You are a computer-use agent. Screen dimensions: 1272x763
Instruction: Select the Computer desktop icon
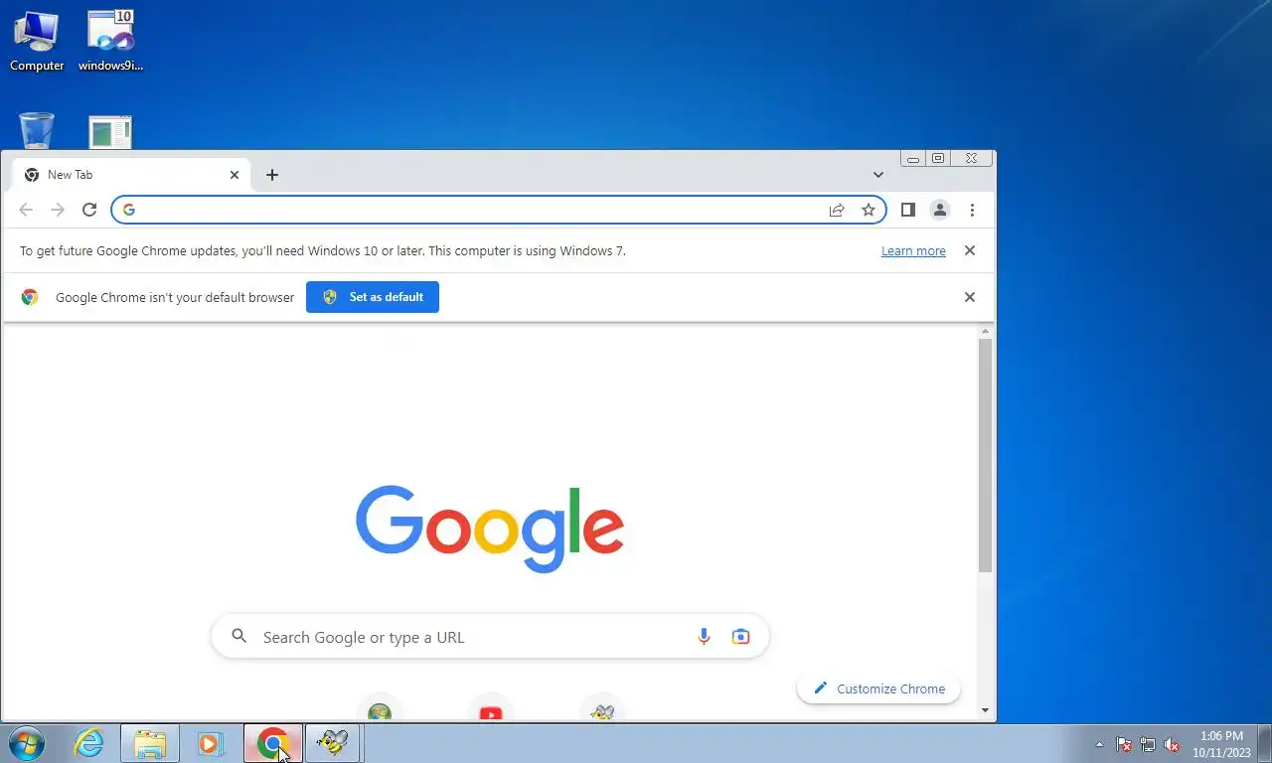click(37, 41)
